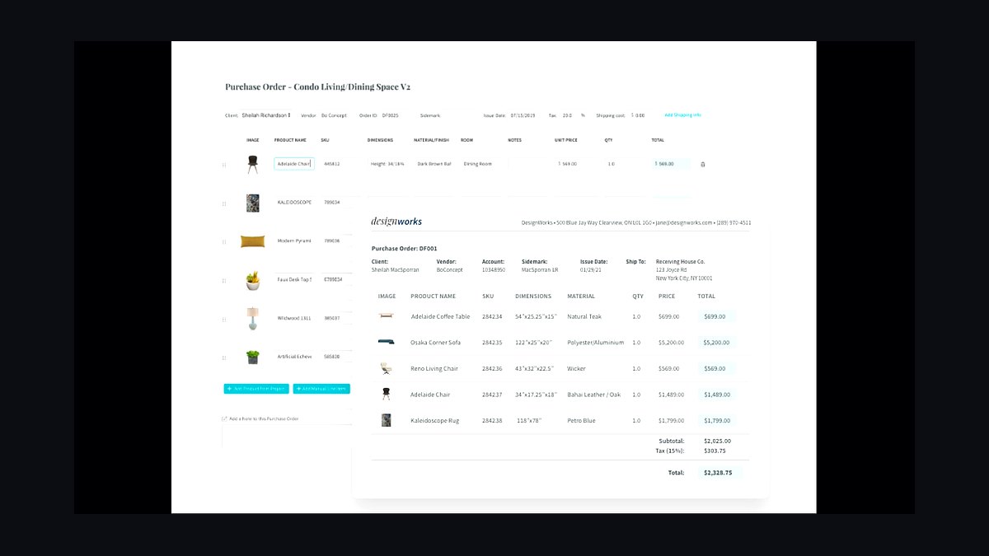Edit the Dining Room room field
The height and width of the screenshot is (556, 989).
click(x=481, y=164)
